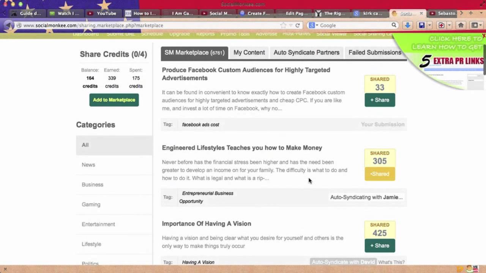Open the dropdown next to the save icon
The height and width of the screenshot is (273, 486).
click(x=429, y=25)
